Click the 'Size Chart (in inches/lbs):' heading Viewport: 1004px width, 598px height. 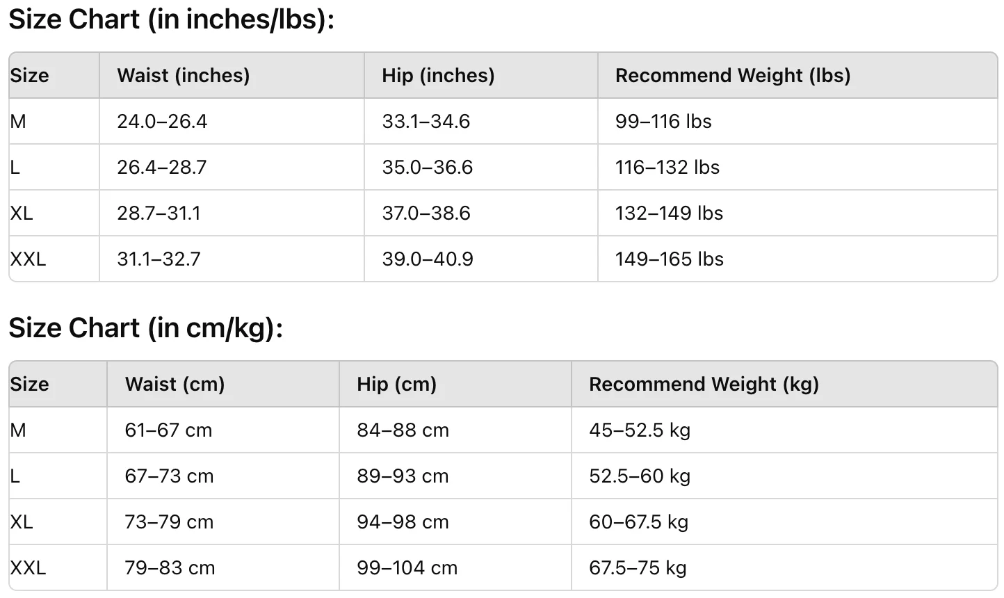pos(172,19)
